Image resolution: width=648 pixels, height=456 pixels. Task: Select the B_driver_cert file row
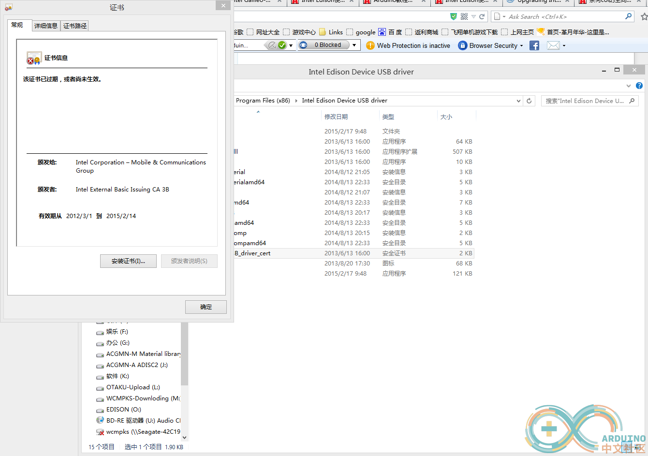(x=353, y=253)
